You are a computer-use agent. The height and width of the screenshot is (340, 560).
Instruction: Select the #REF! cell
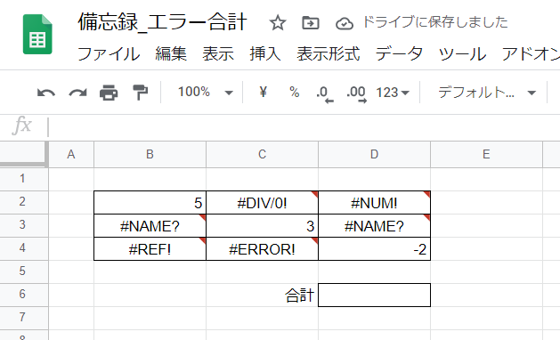click(x=150, y=249)
